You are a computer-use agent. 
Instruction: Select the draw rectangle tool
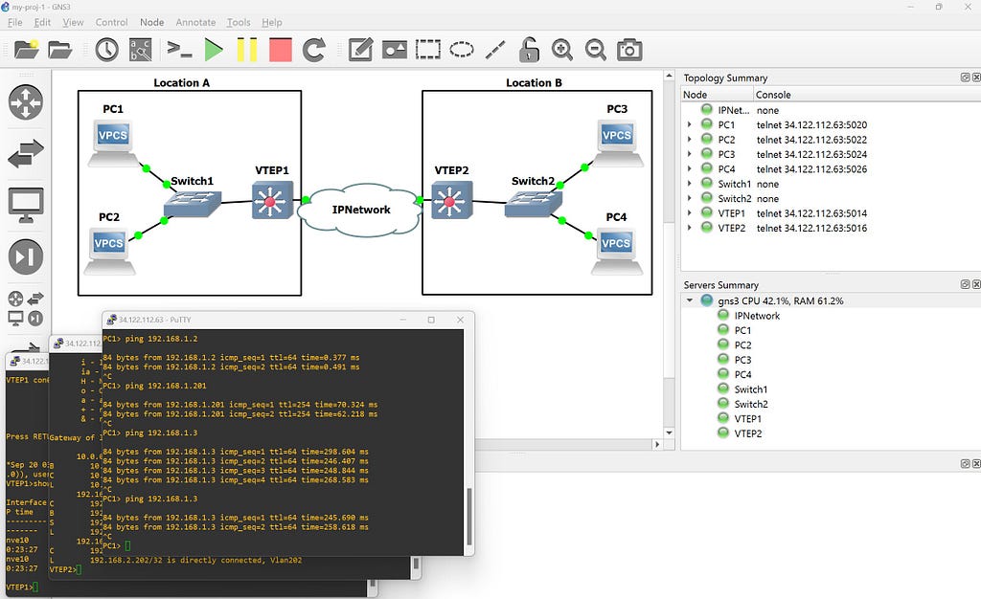click(x=428, y=50)
